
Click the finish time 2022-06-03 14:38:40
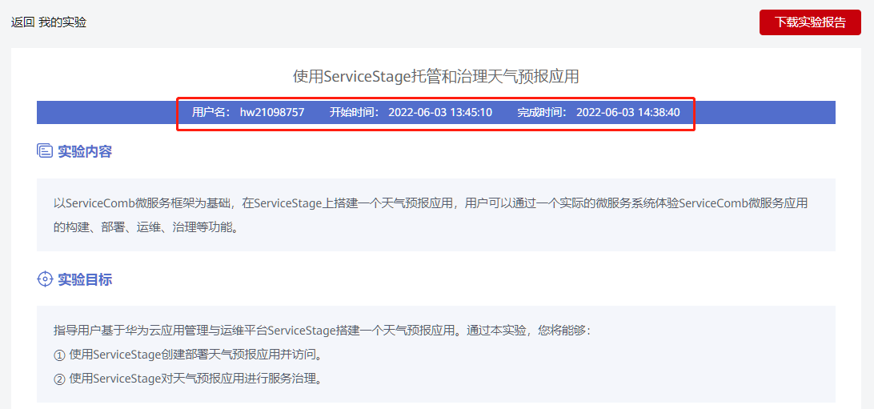(x=628, y=113)
